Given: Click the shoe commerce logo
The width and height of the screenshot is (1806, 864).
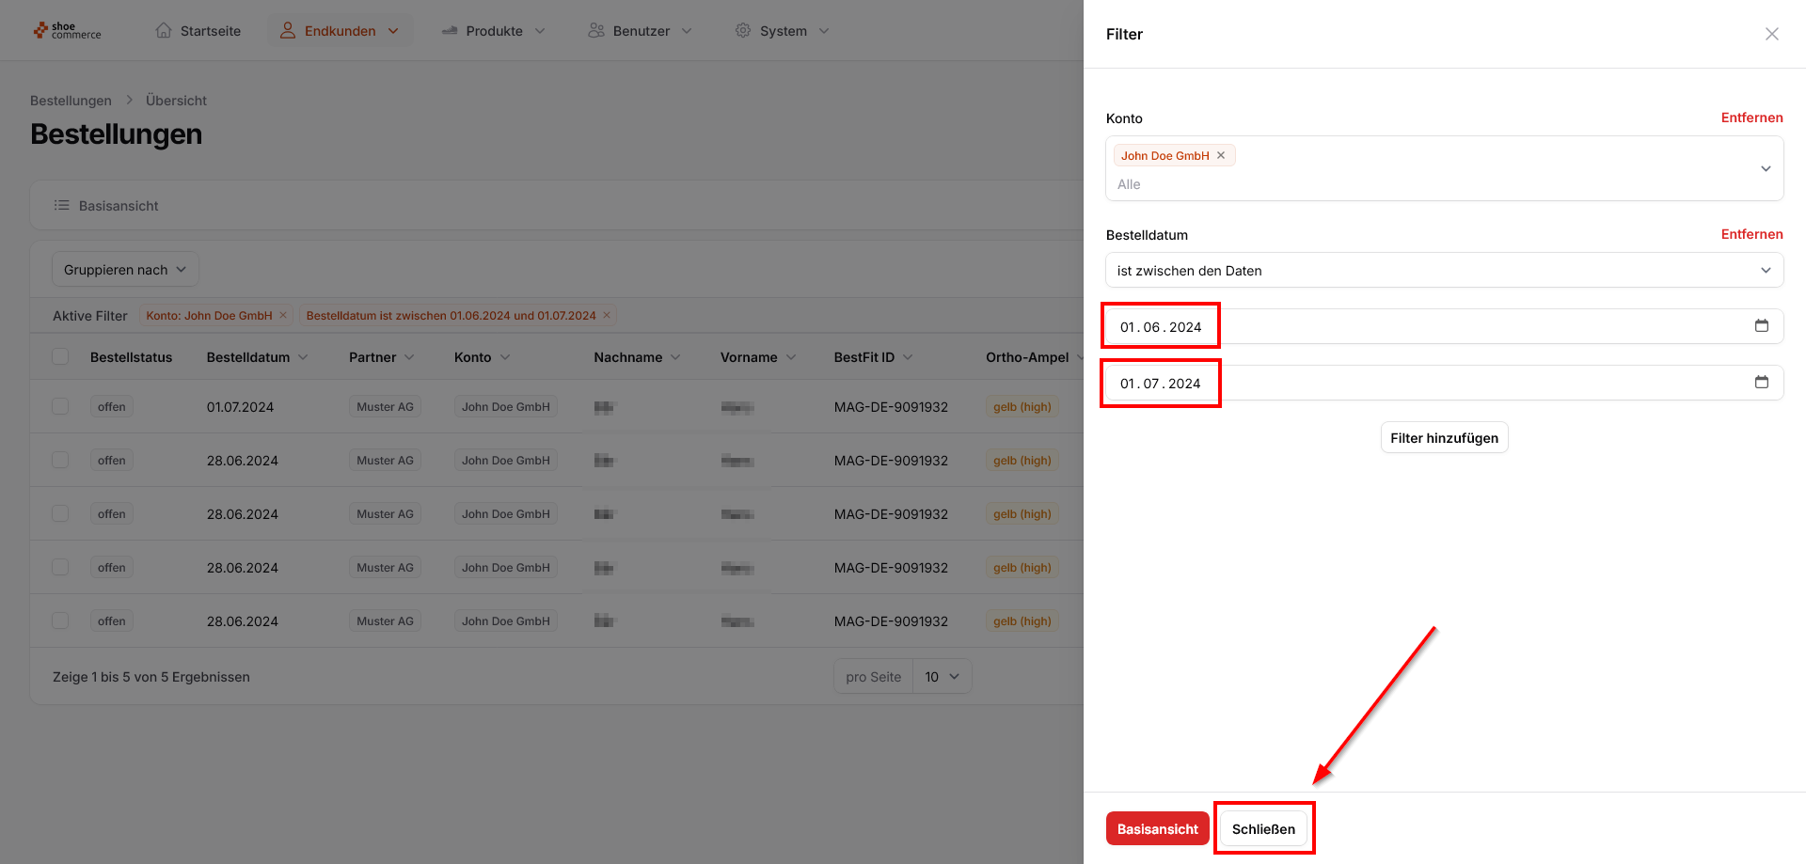Looking at the screenshot, I should coord(67,31).
